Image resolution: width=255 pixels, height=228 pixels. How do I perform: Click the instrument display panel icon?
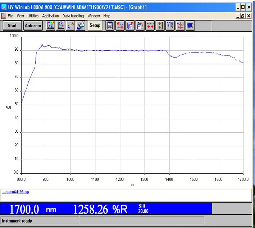coord(110,26)
